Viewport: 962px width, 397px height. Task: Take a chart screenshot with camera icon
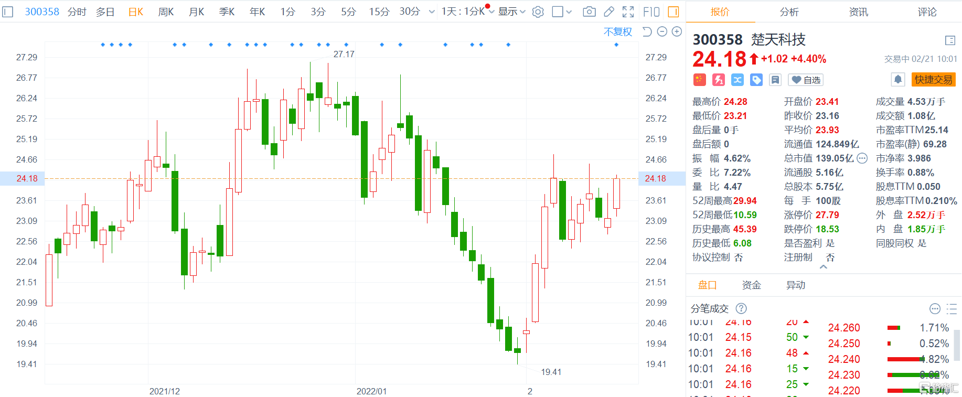click(x=589, y=12)
